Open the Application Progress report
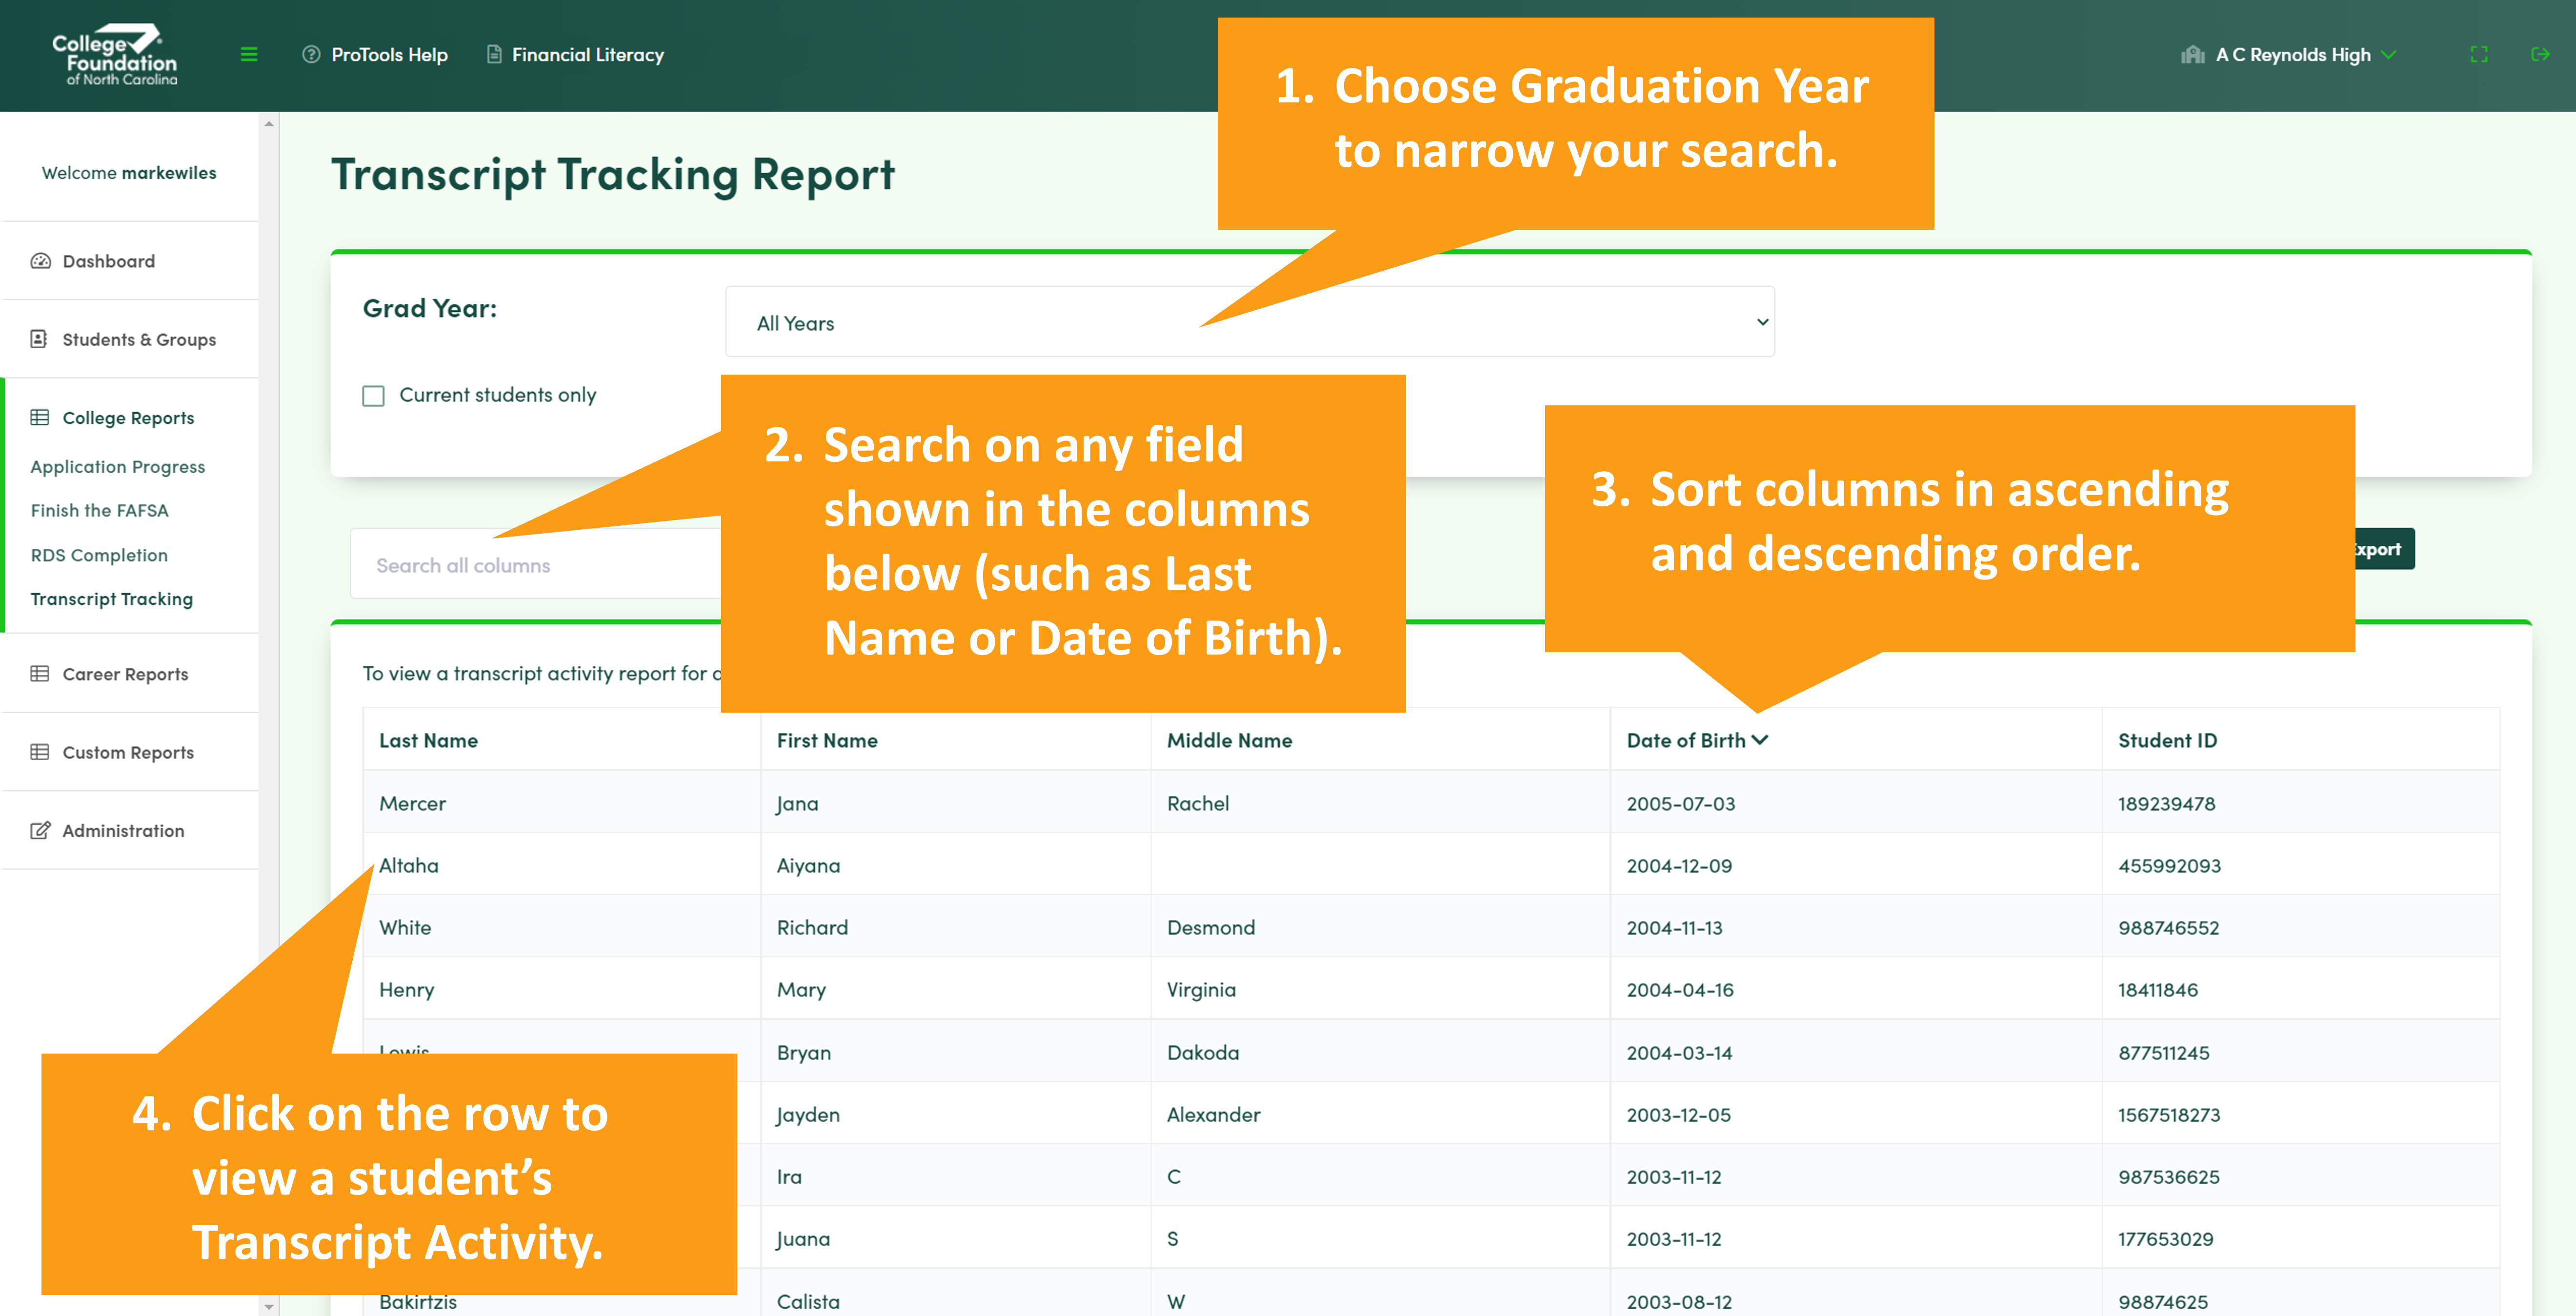The height and width of the screenshot is (1316, 2576). 118,466
